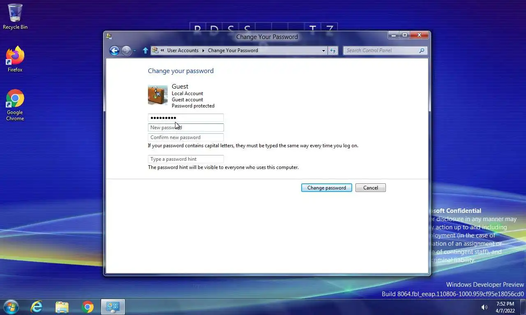Select the Recycle Bin desktop icon
The image size is (526, 315).
coord(15,17)
